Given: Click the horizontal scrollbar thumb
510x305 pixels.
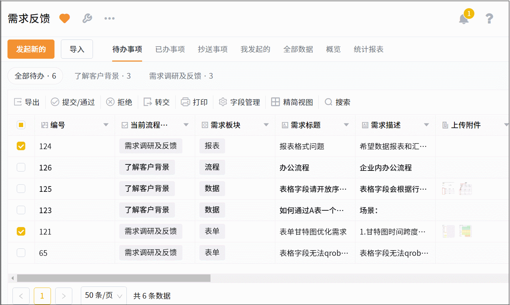Looking at the screenshot, I should pyautogui.click(x=114, y=278).
